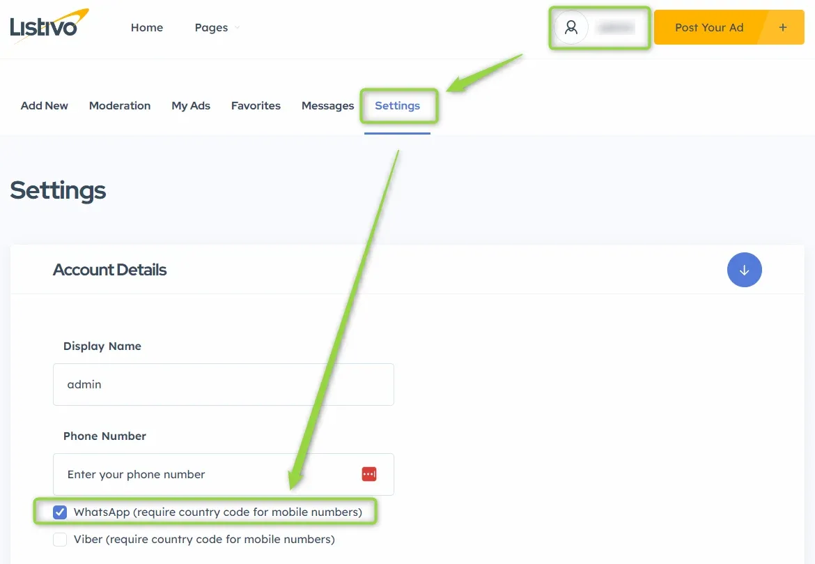Click the Listivo logo

[49, 26]
